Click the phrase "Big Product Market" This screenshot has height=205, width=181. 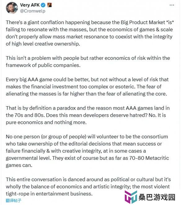pyautogui.click(x=143, y=22)
